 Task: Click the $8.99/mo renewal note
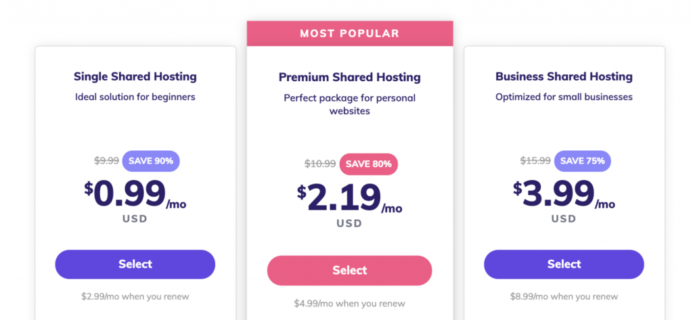pyautogui.click(x=564, y=296)
